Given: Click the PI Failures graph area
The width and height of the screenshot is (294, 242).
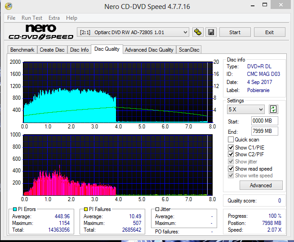Looking at the screenshot, I should 118,165.
